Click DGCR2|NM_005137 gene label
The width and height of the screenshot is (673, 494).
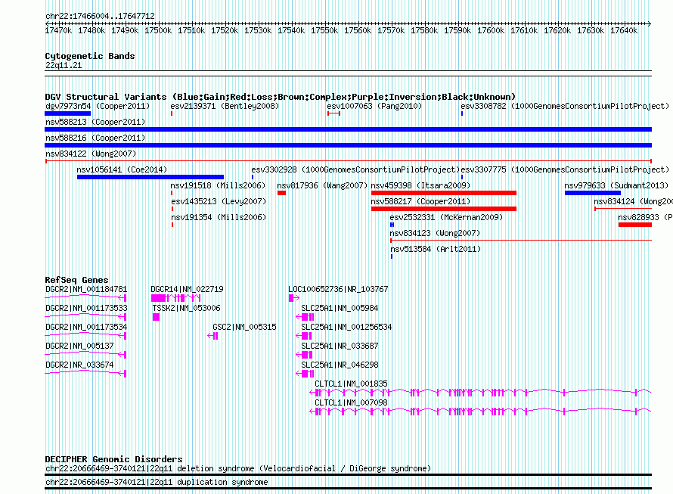pos(79,346)
